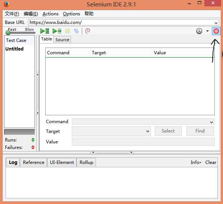Screen dimensions: 223x204
Task: Click the Pause/Resume icon
Action: [68, 31]
